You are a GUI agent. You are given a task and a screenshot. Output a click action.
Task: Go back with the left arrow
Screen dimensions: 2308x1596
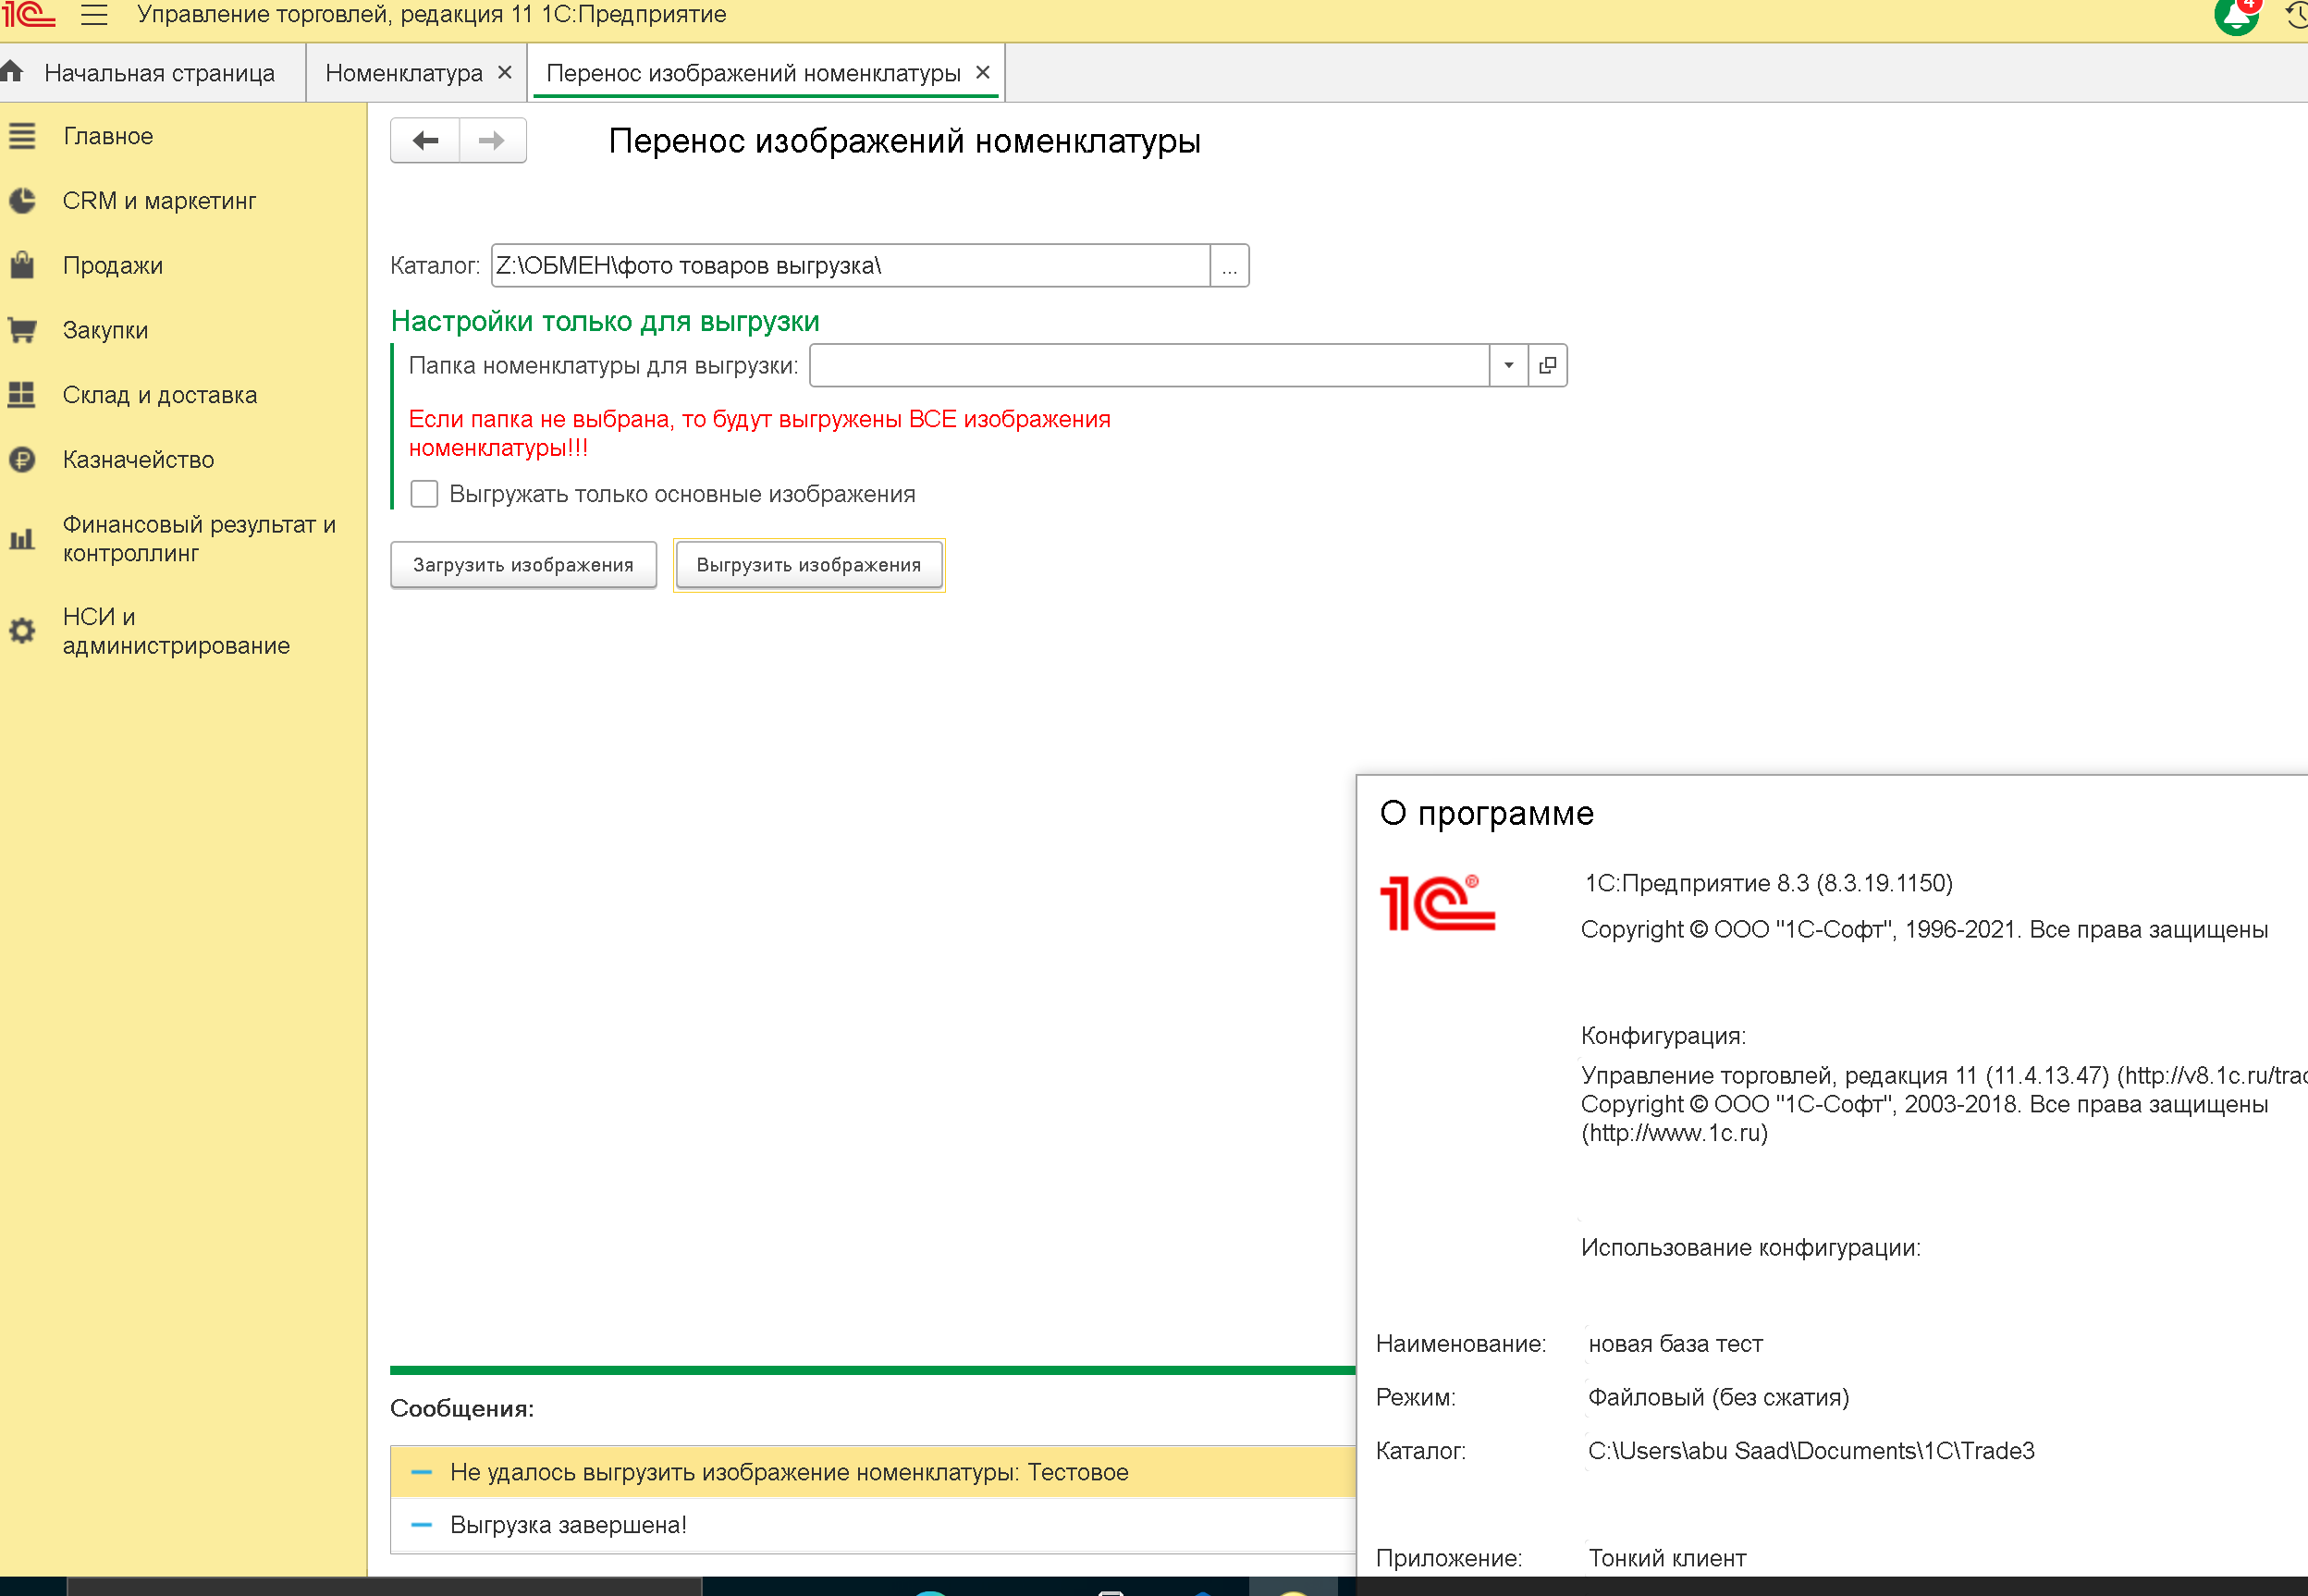pos(425,141)
